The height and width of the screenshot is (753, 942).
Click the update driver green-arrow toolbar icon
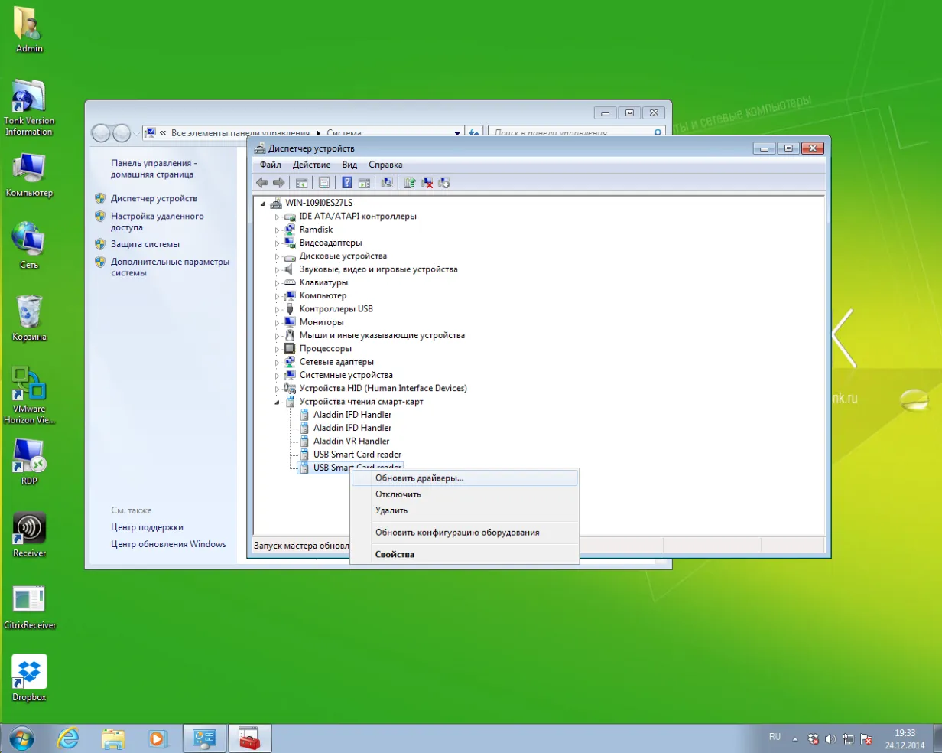(410, 183)
